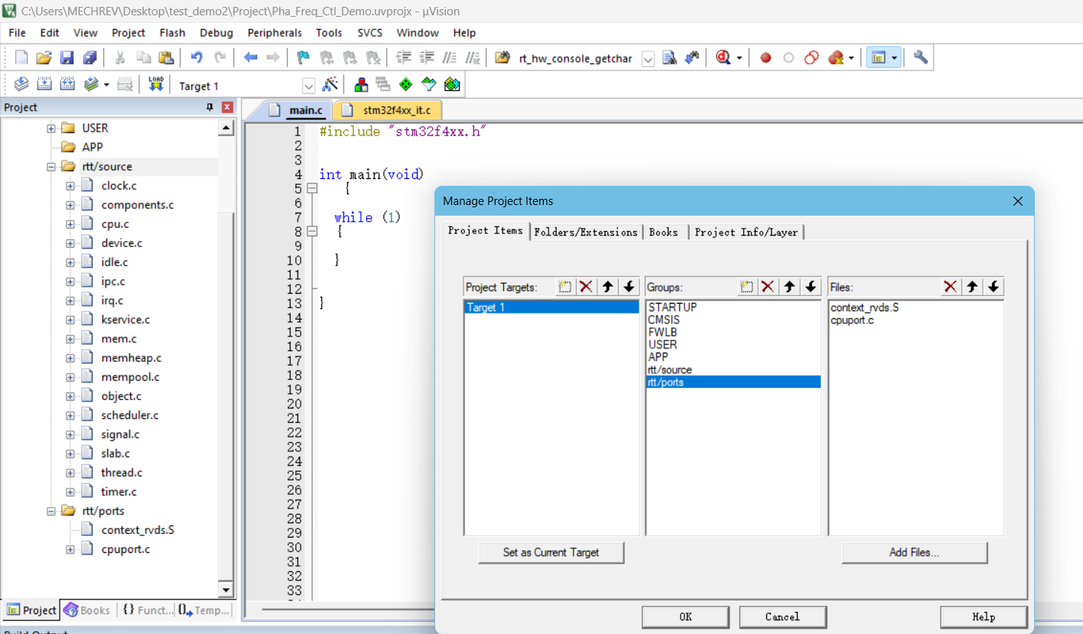Viewport: 1083px width, 634px height.
Task: Select the USER group in Groups list
Action: pos(662,344)
